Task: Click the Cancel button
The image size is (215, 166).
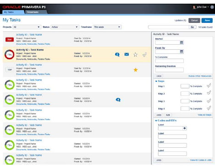Action: tap(194, 21)
